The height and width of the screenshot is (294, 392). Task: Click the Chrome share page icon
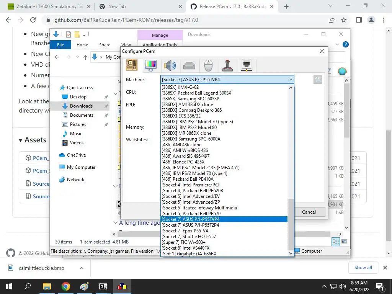332,20
